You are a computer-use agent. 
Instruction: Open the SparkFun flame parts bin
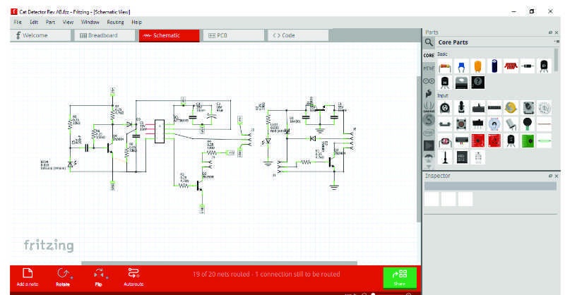pyautogui.click(x=429, y=94)
